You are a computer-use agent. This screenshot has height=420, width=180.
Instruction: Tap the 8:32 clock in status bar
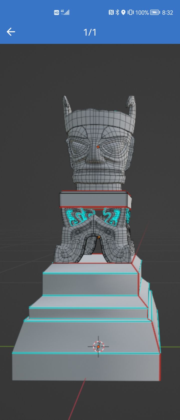coord(167,13)
